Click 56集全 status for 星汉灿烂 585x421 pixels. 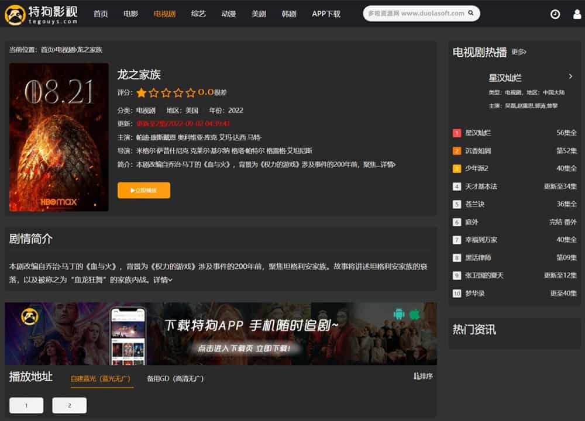[566, 133]
